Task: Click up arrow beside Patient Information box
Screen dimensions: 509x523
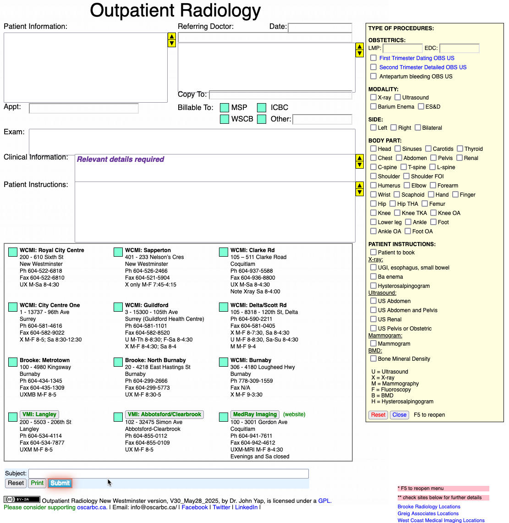Action: [x=172, y=36]
